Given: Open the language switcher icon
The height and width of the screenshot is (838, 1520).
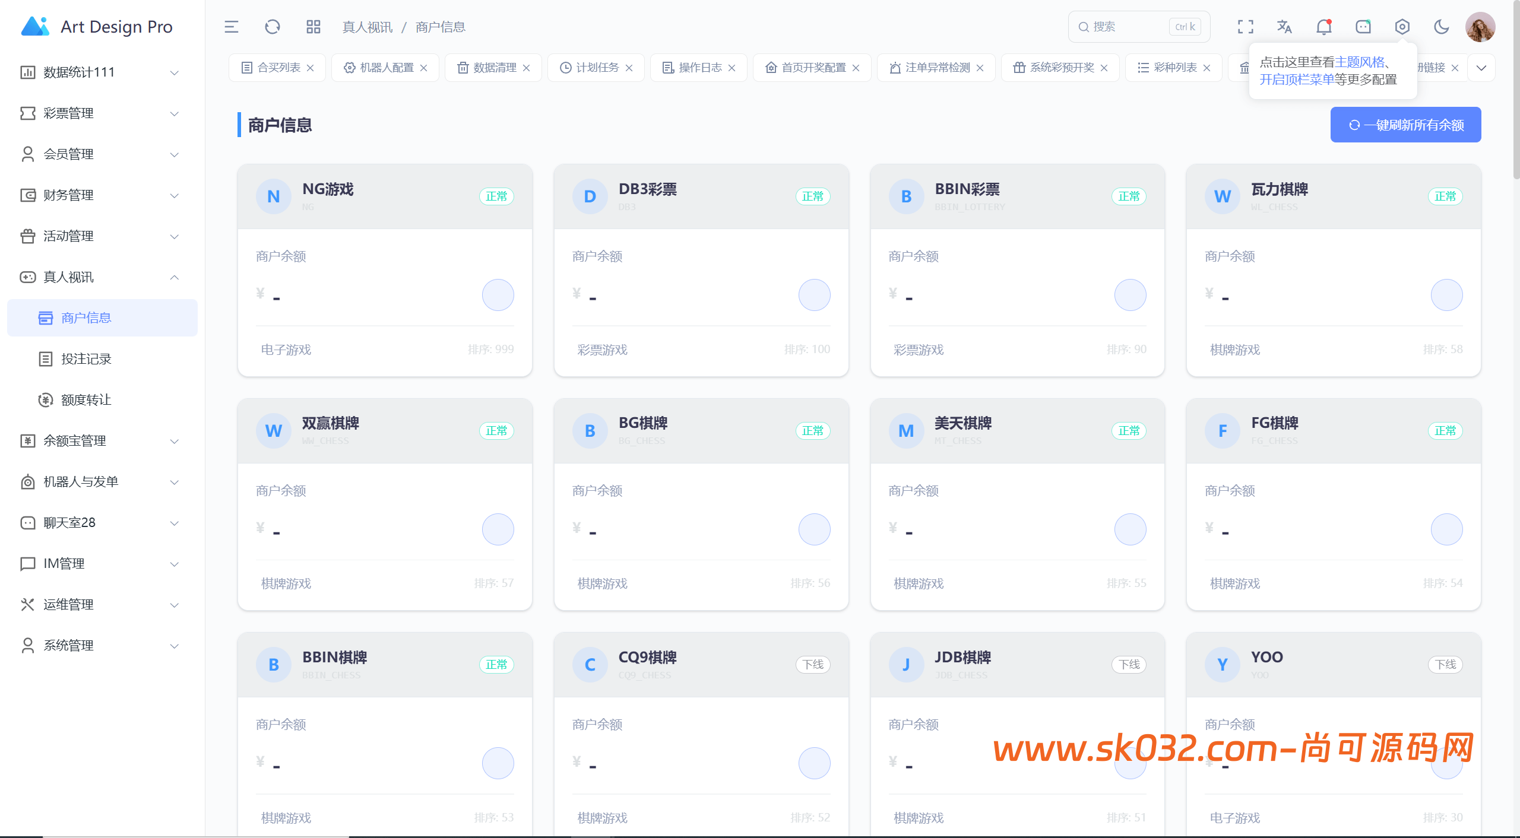Looking at the screenshot, I should click(1284, 27).
